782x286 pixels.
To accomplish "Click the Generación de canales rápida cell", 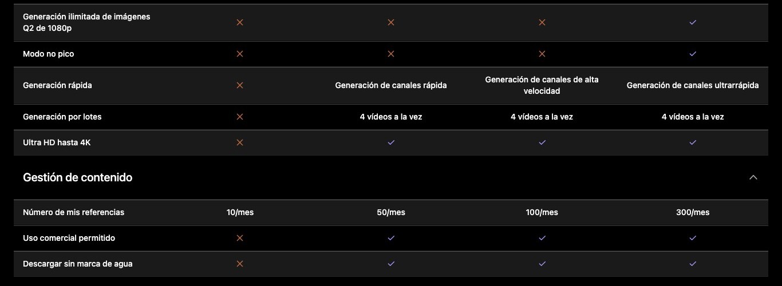I will coord(391,85).
